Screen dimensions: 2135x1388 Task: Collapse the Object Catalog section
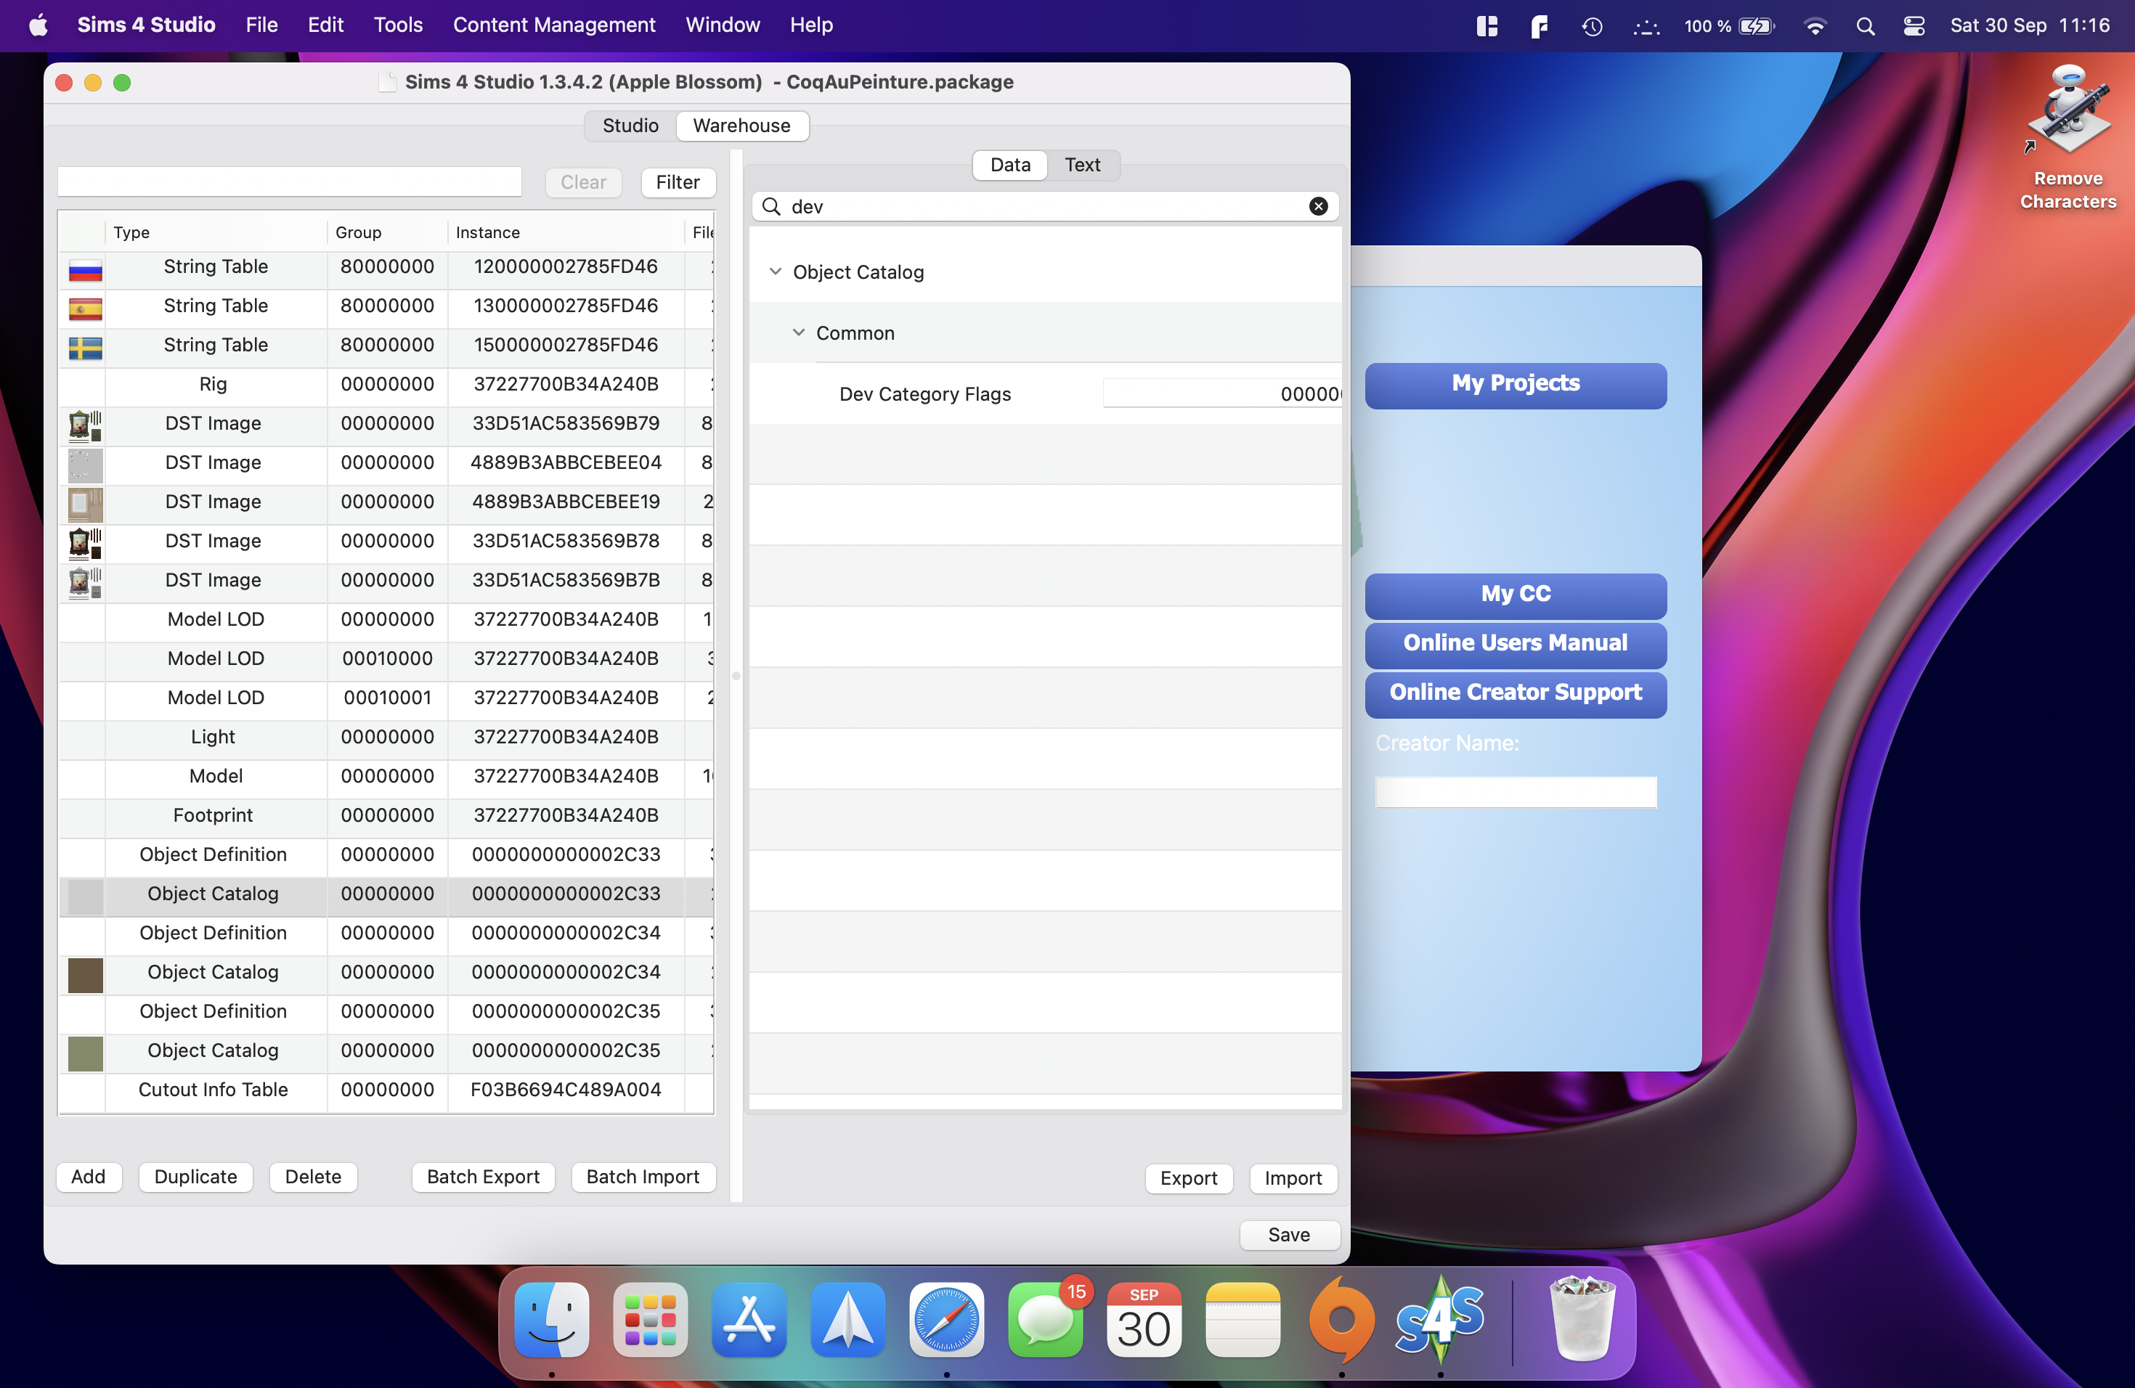point(775,272)
